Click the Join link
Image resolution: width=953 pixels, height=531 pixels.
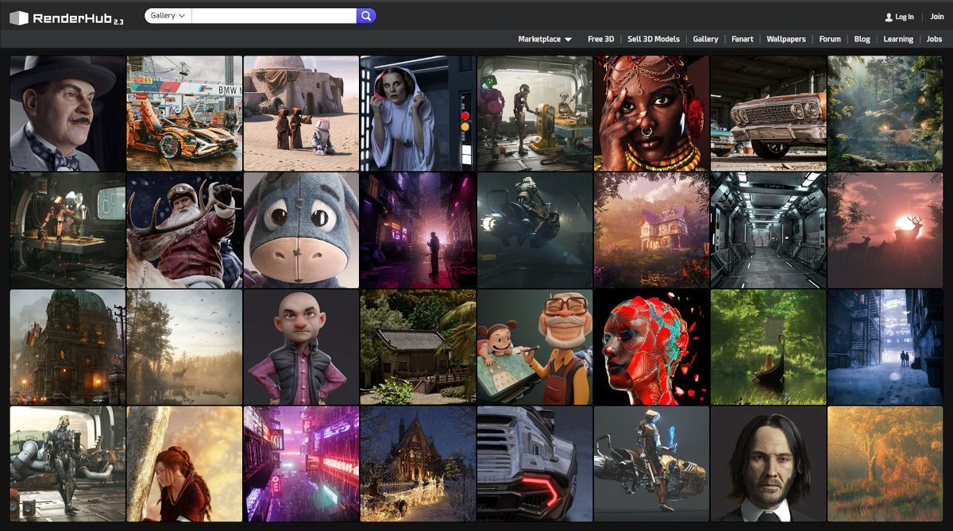click(x=937, y=16)
